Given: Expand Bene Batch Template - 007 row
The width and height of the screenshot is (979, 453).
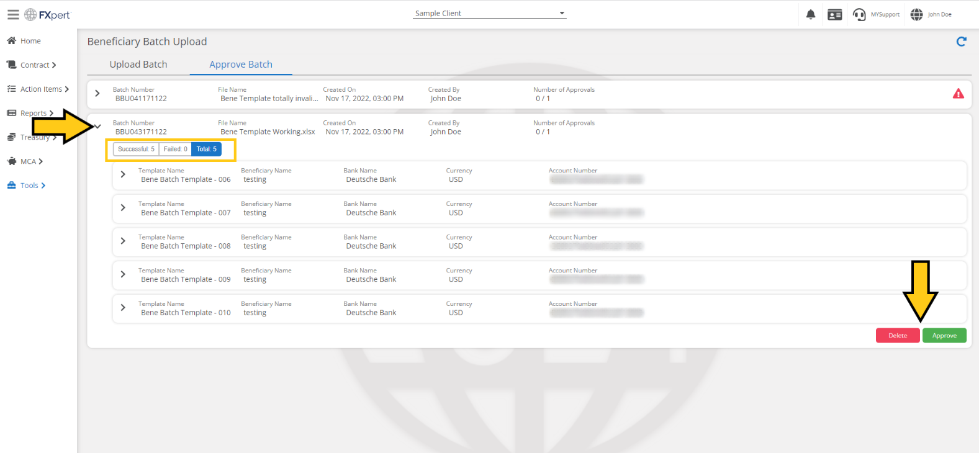Looking at the screenshot, I should coord(123,208).
